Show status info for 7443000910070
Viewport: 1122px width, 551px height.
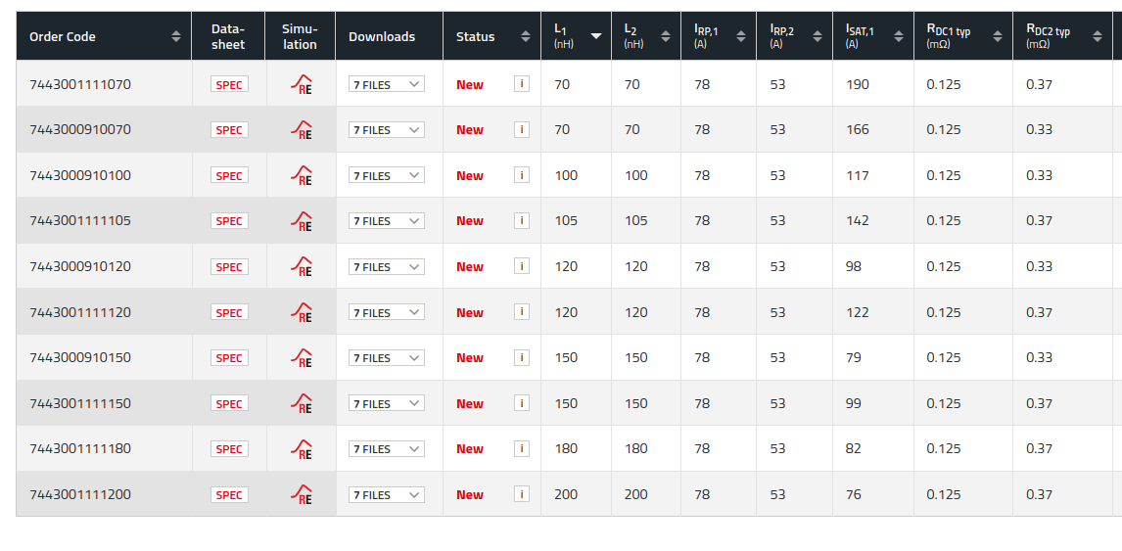(x=522, y=129)
